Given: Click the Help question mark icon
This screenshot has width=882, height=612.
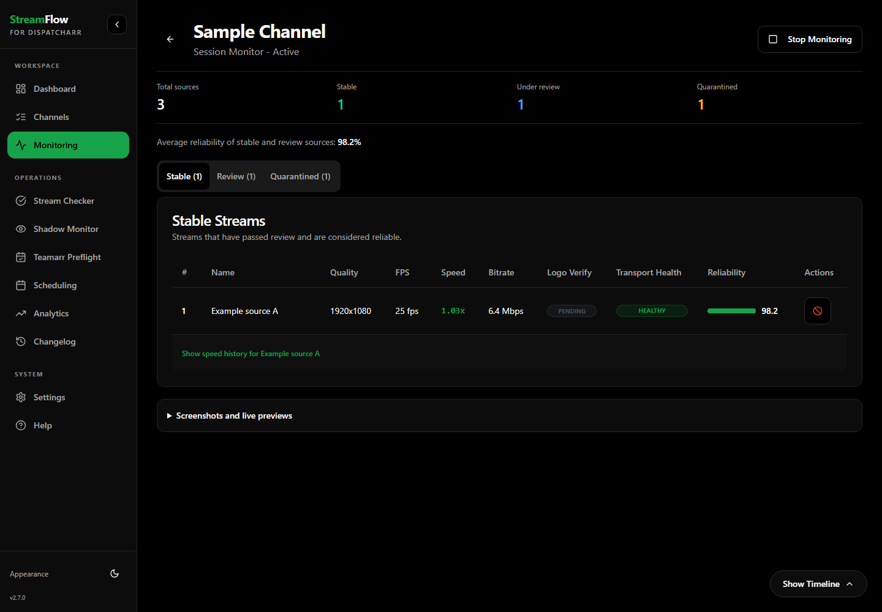Looking at the screenshot, I should (x=21, y=425).
